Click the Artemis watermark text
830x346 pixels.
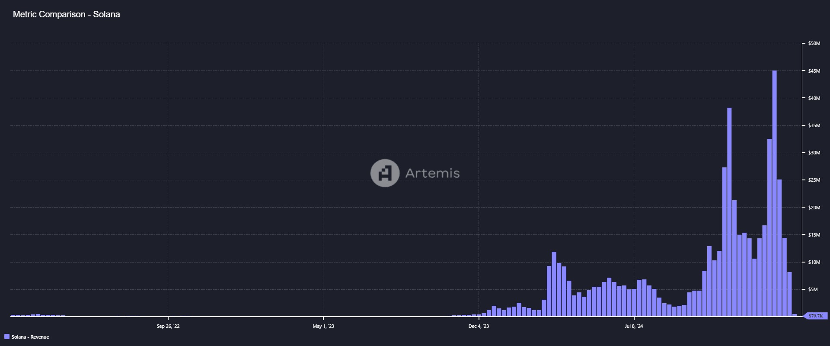[x=432, y=173]
